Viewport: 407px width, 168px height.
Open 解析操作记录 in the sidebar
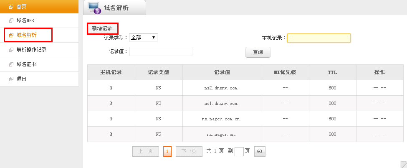[39, 50]
